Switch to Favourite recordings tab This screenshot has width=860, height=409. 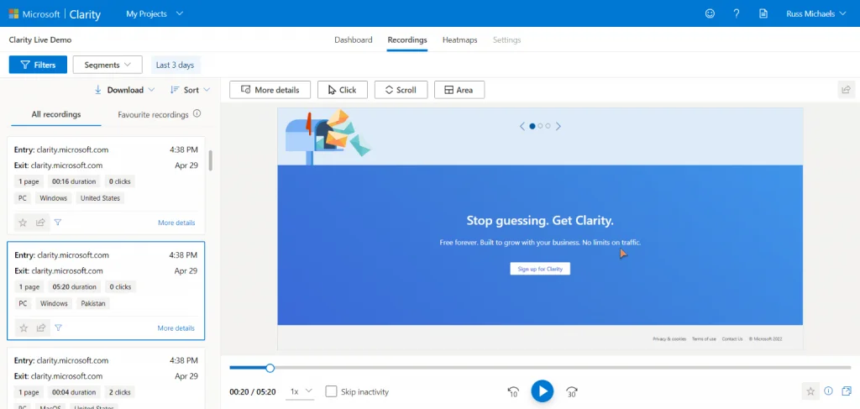click(x=153, y=114)
